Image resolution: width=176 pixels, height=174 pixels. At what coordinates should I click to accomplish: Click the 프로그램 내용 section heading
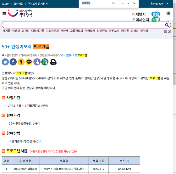tap(17, 151)
